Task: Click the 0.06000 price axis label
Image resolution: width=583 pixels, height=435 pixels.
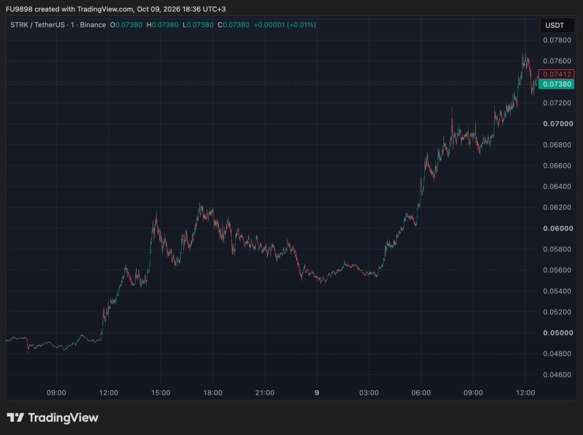Action: pos(558,229)
